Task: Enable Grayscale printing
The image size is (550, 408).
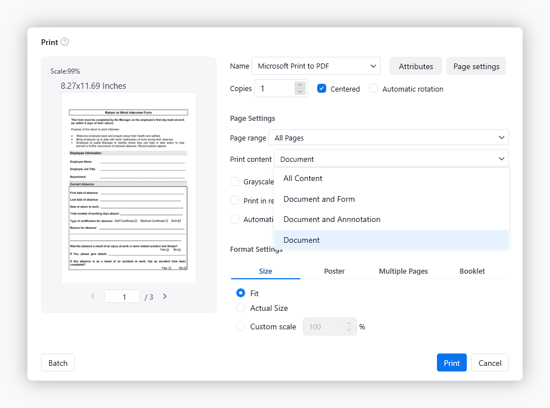Action: (x=235, y=182)
